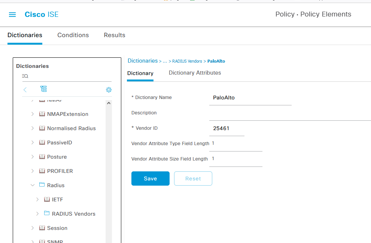371x243 pixels.
Task: Click the tree view icon
Action: (x=43, y=89)
